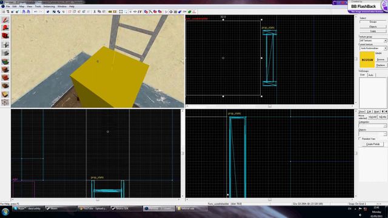The image size is (388, 218).
Task: Click the Smaller Grid toolbar icon
Action: [x=12, y=12]
